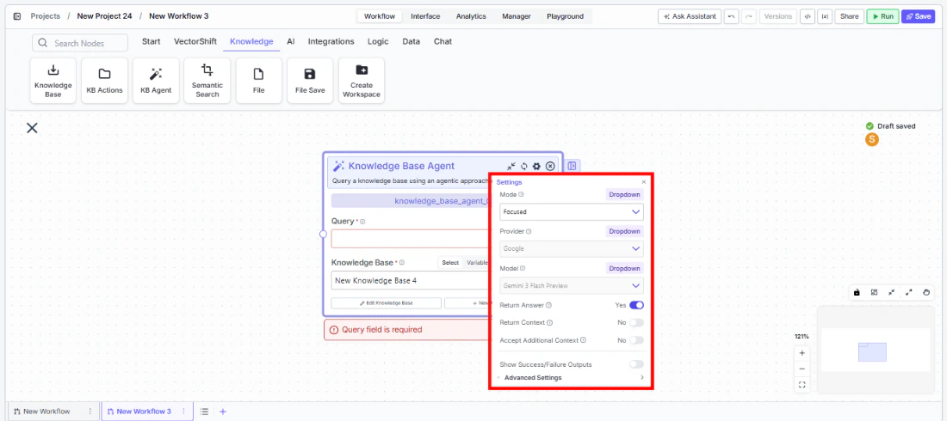Click the expand-all-nodes arrows icon

[x=909, y=292]
